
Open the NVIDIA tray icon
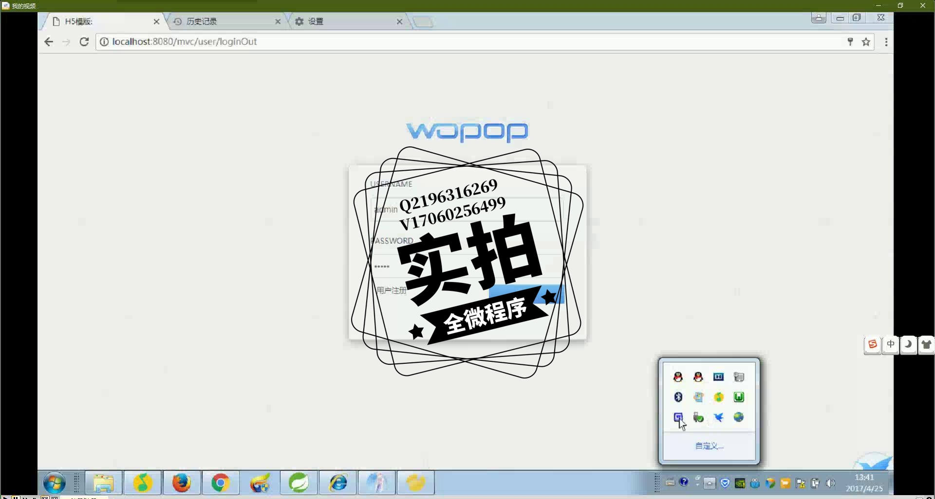(740, 483)
